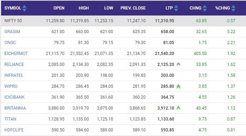Select the NIFTY 50 index row
246x136 pixels.
click(123, 21)
